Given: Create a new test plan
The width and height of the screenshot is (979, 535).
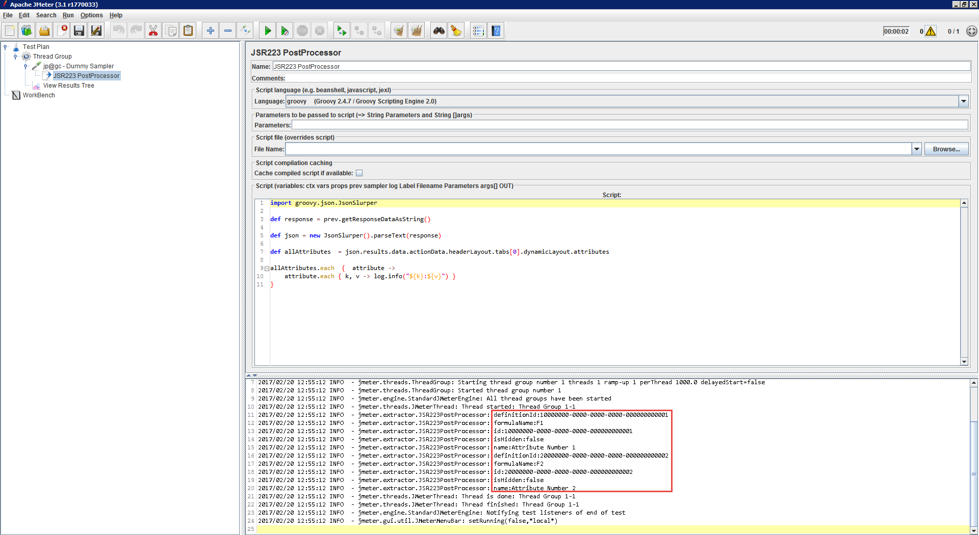Looking at the screenshot, I should 10,31.
